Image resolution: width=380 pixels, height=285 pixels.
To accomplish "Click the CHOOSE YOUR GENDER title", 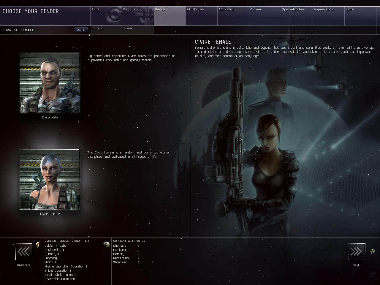I will [31, 11].
